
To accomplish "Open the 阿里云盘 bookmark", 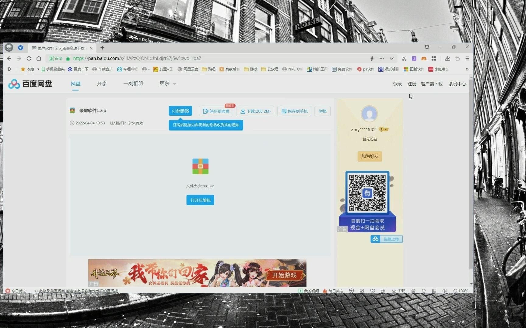I will (188, 69).
